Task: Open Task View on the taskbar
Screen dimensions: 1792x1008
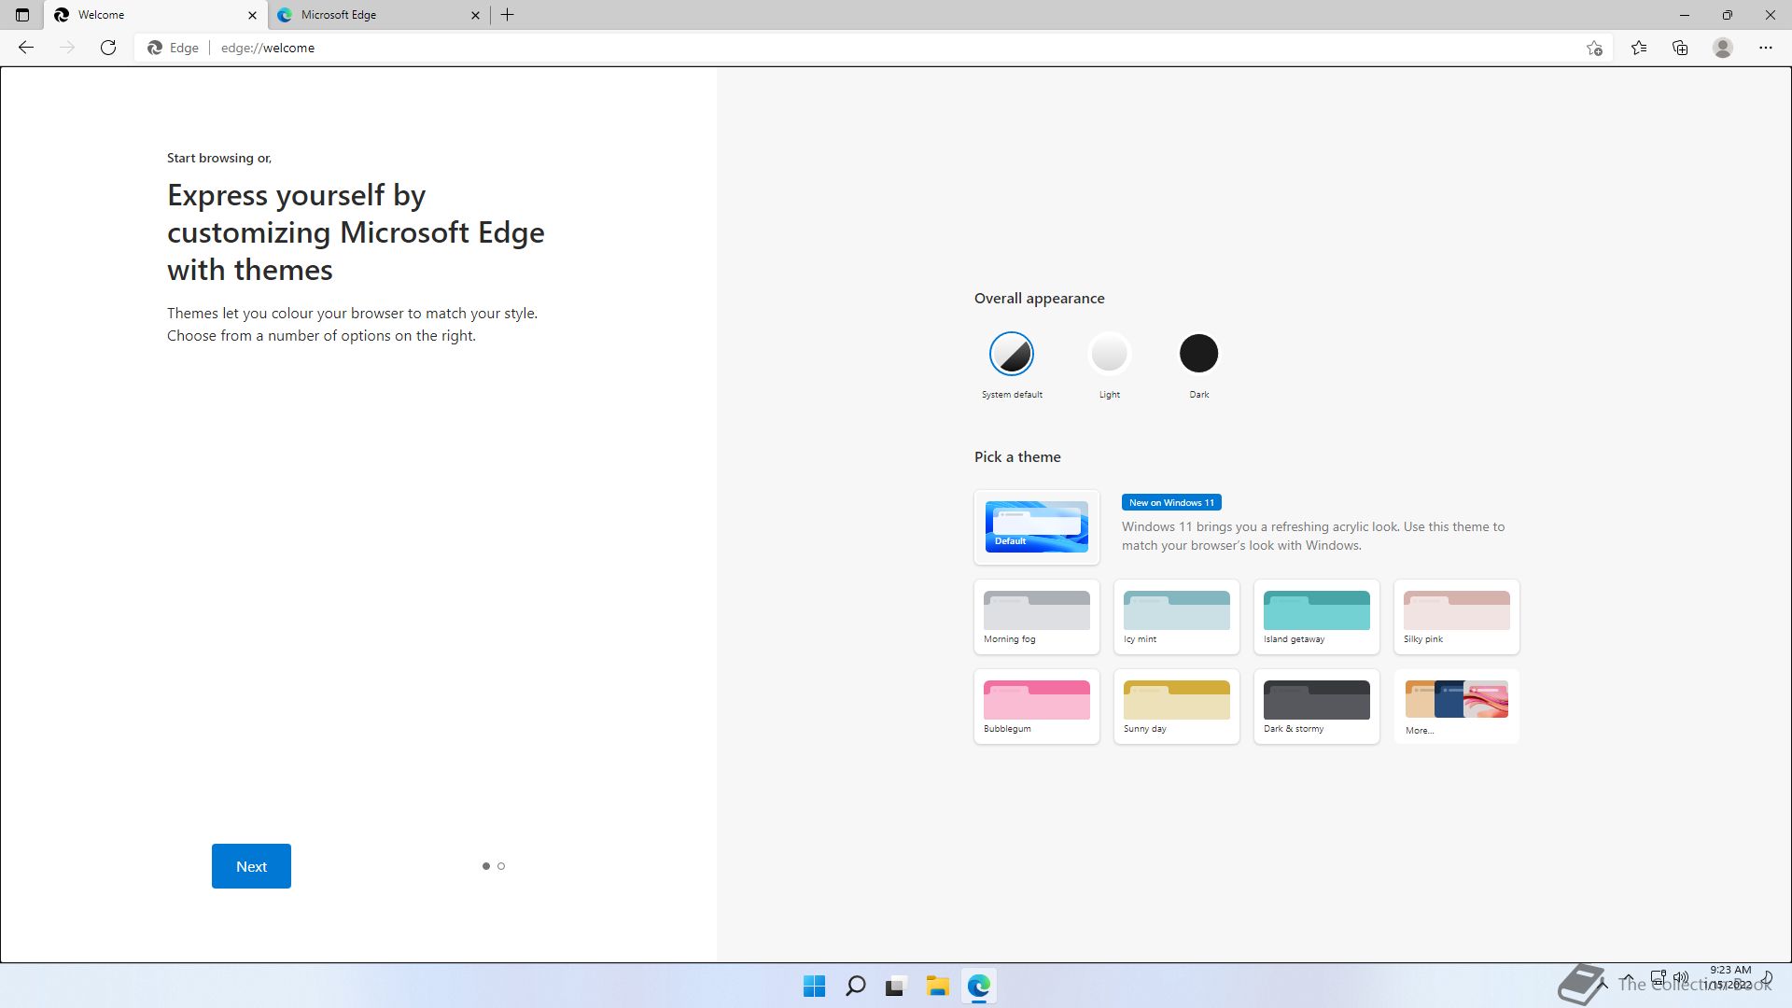Action: 896,986
